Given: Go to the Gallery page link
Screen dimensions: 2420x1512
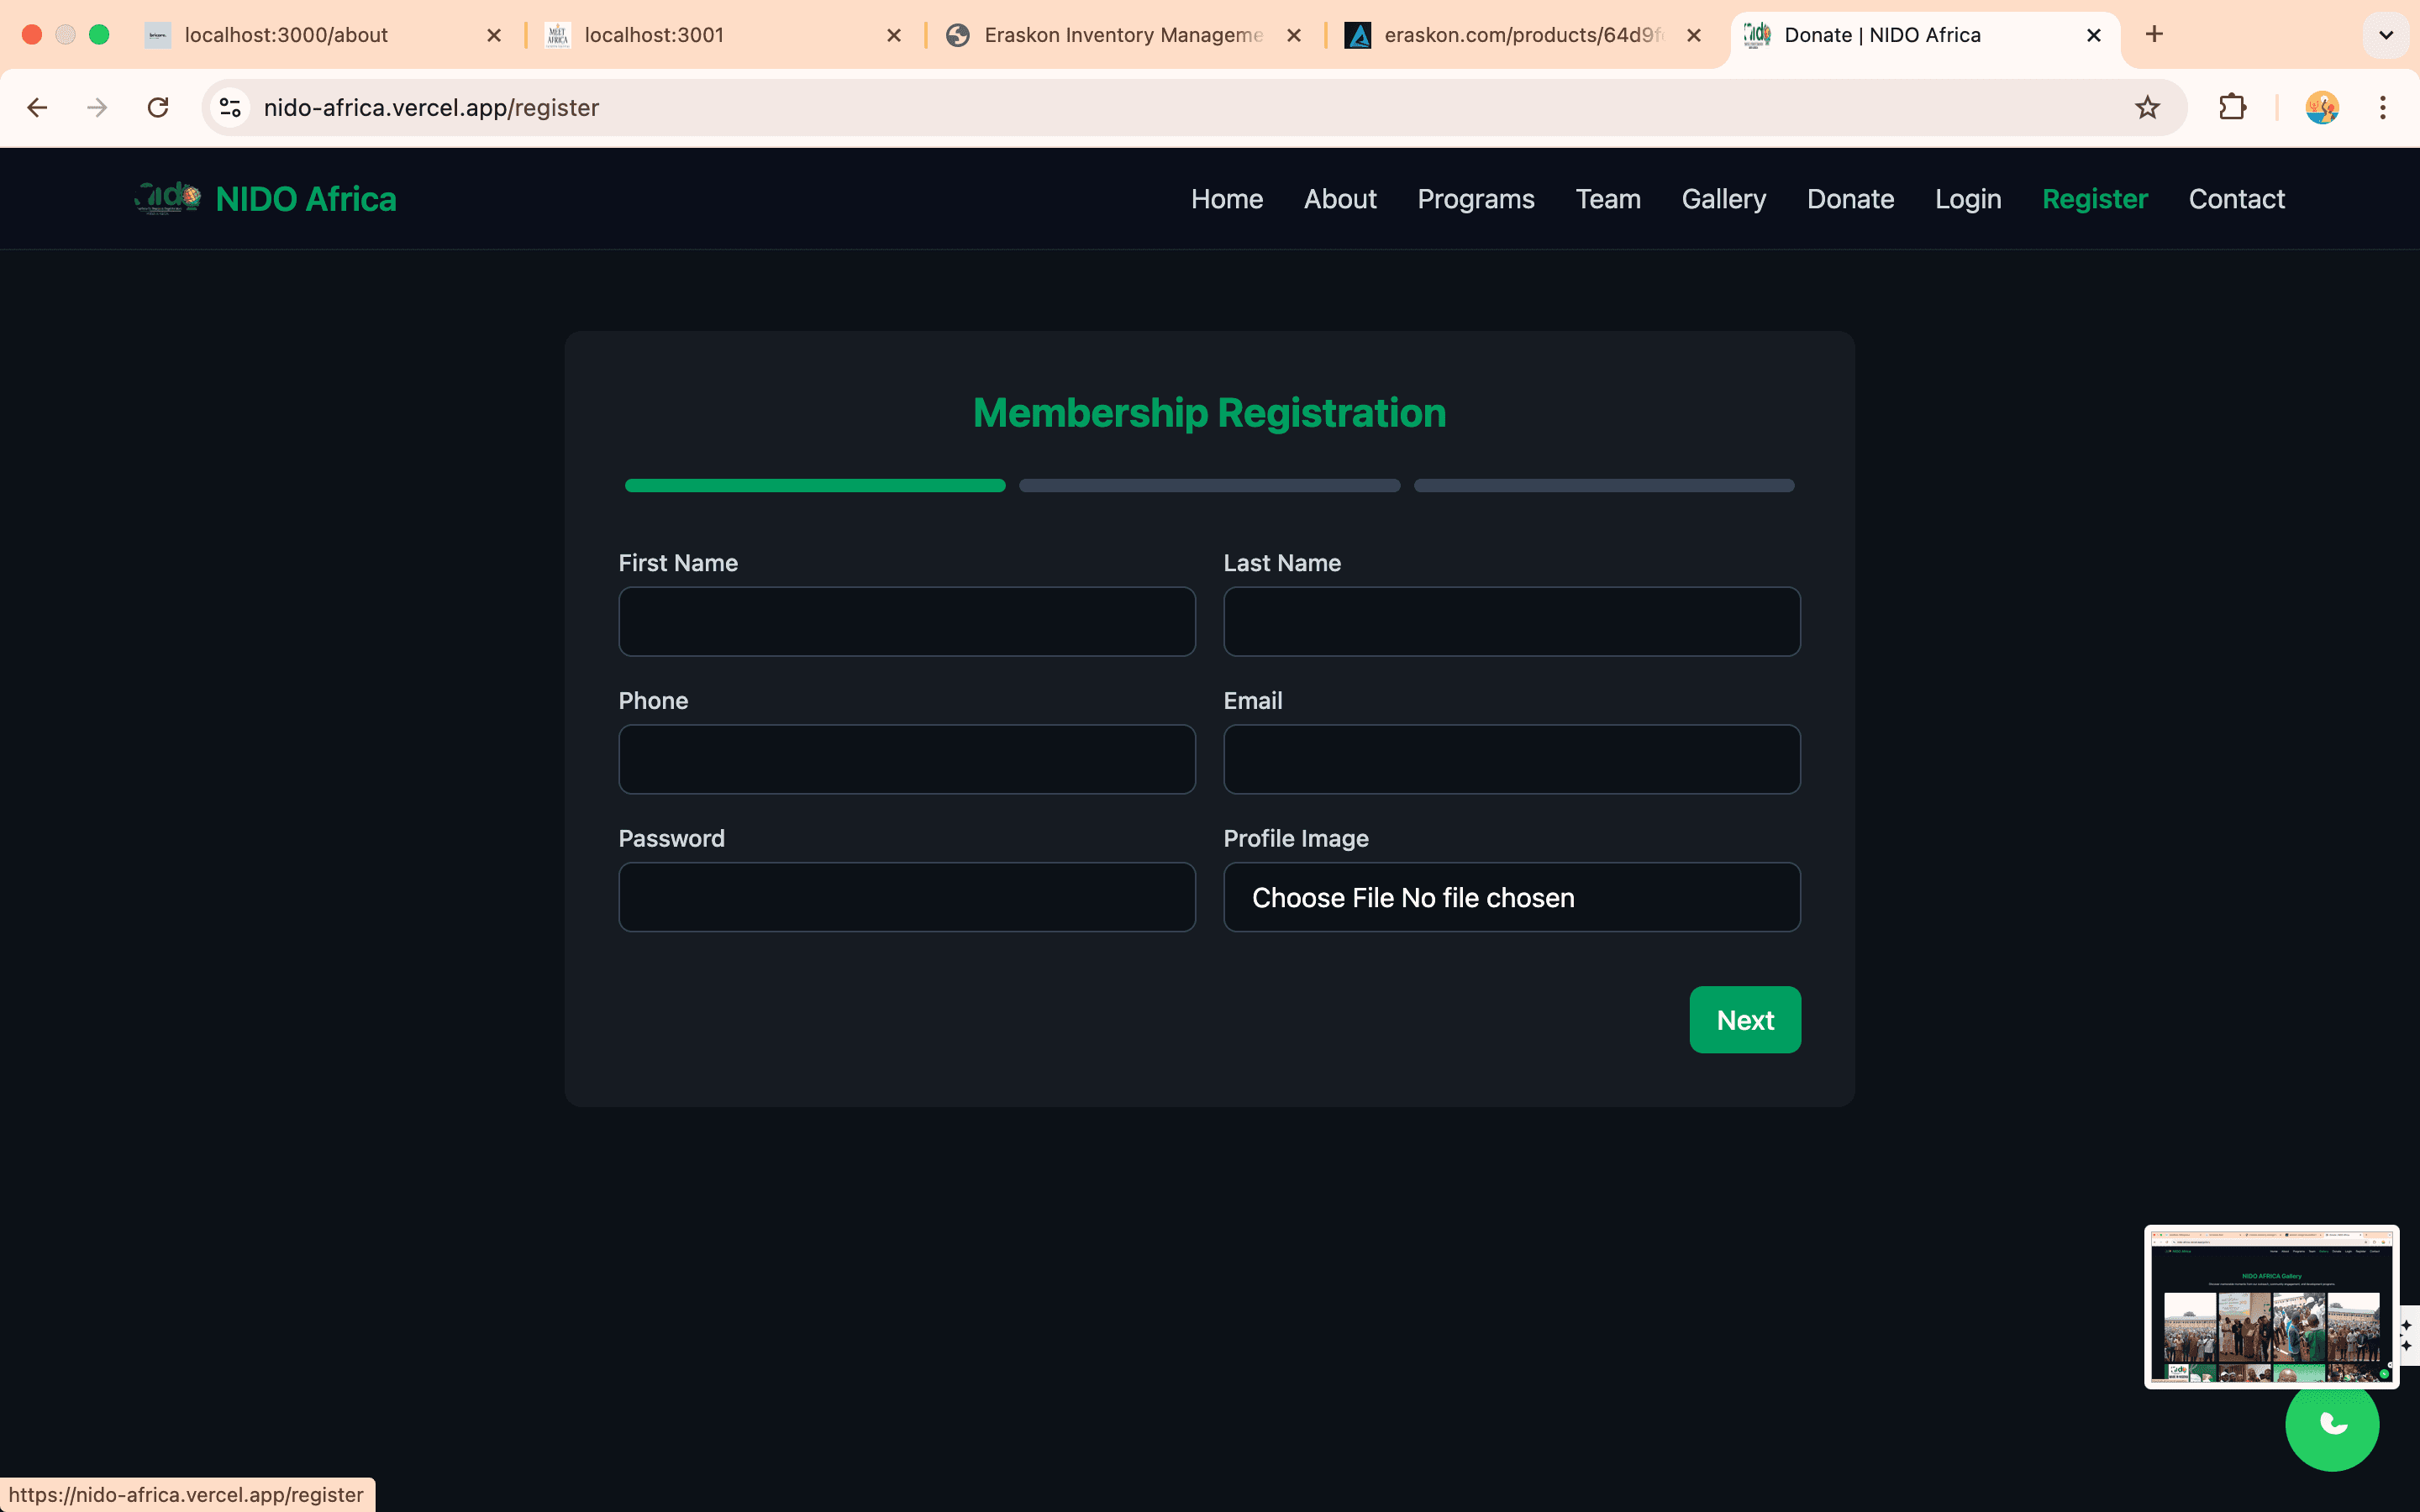Looking at the screenshot, I should coord(1723,199).
